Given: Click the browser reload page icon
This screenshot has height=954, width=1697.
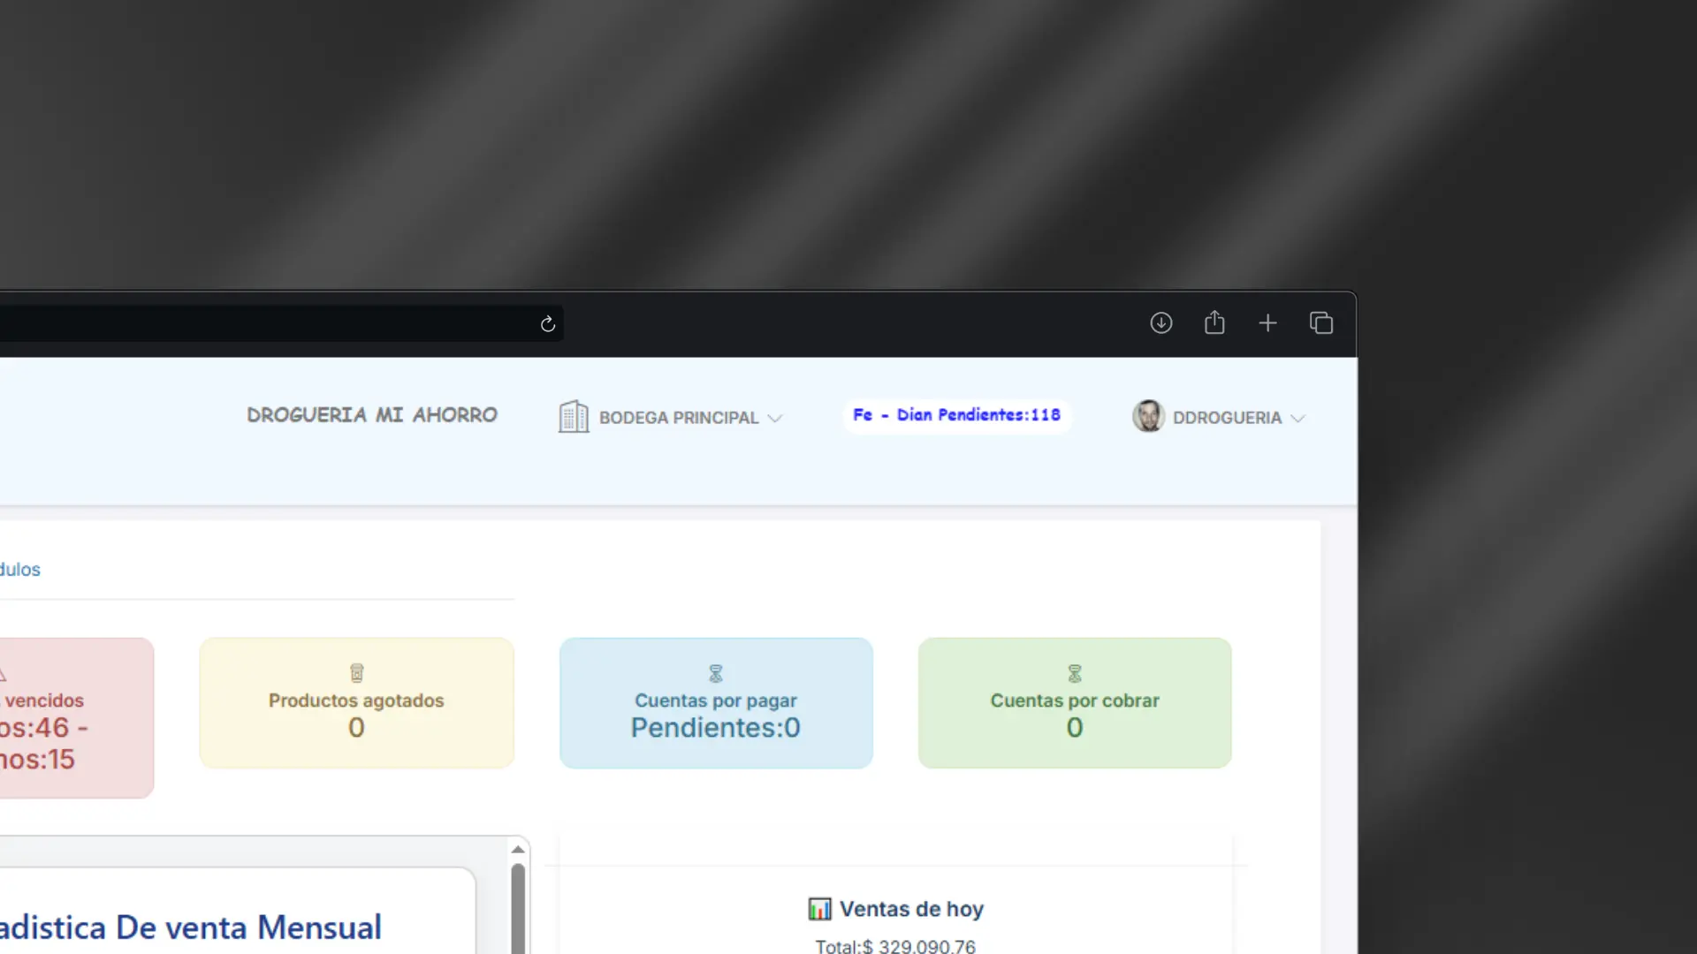Looking at the screenshot, I should click(x=548, y=324).
